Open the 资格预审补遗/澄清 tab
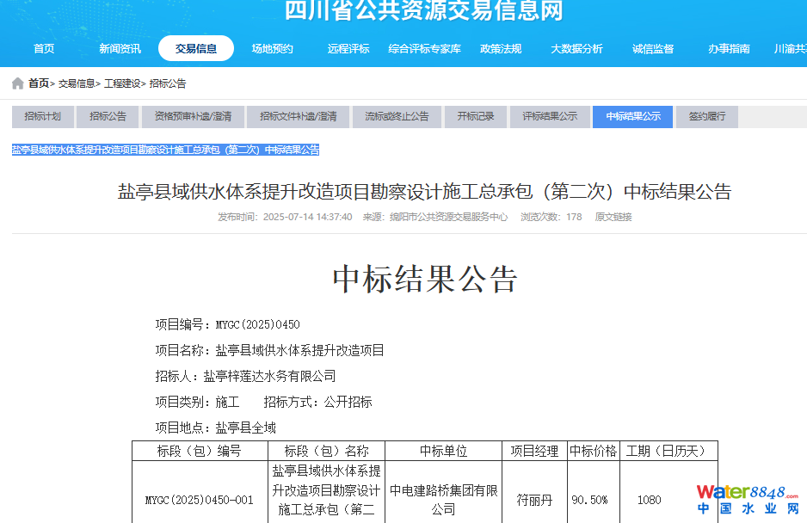 pos(193,117)
